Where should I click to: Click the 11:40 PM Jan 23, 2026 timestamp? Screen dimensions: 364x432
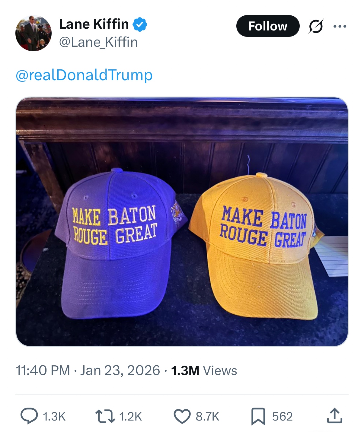(88, 370)
